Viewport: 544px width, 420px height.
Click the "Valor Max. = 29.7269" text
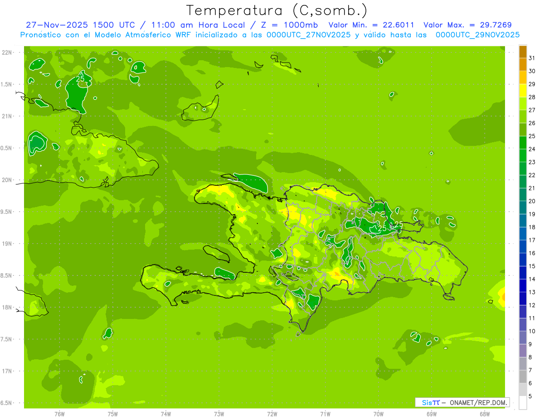pyautogui.click(x=467, y=25)
